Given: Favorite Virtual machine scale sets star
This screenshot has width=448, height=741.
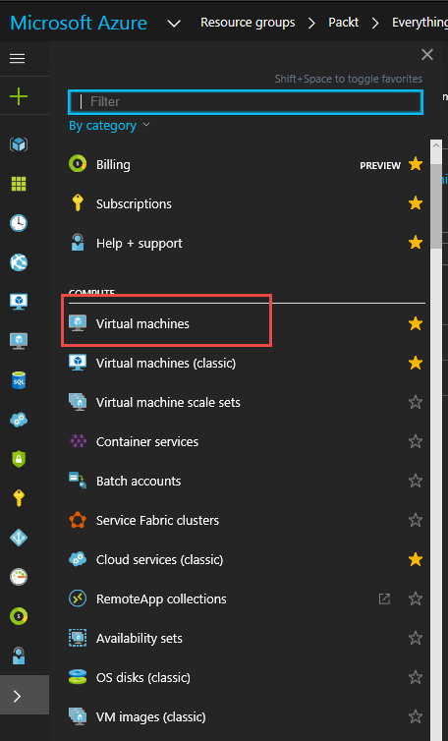Looking at the screenshot, I should coord(416,402).
